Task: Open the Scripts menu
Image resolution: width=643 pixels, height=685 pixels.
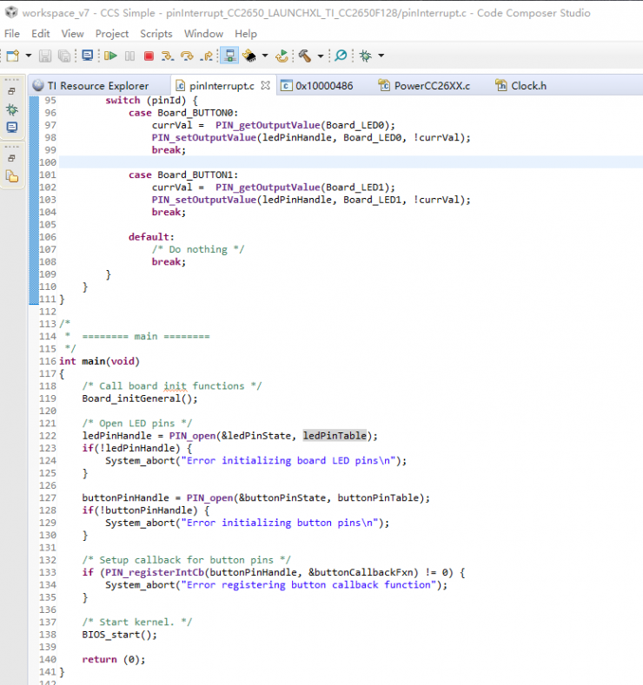Action: point(156,34)
